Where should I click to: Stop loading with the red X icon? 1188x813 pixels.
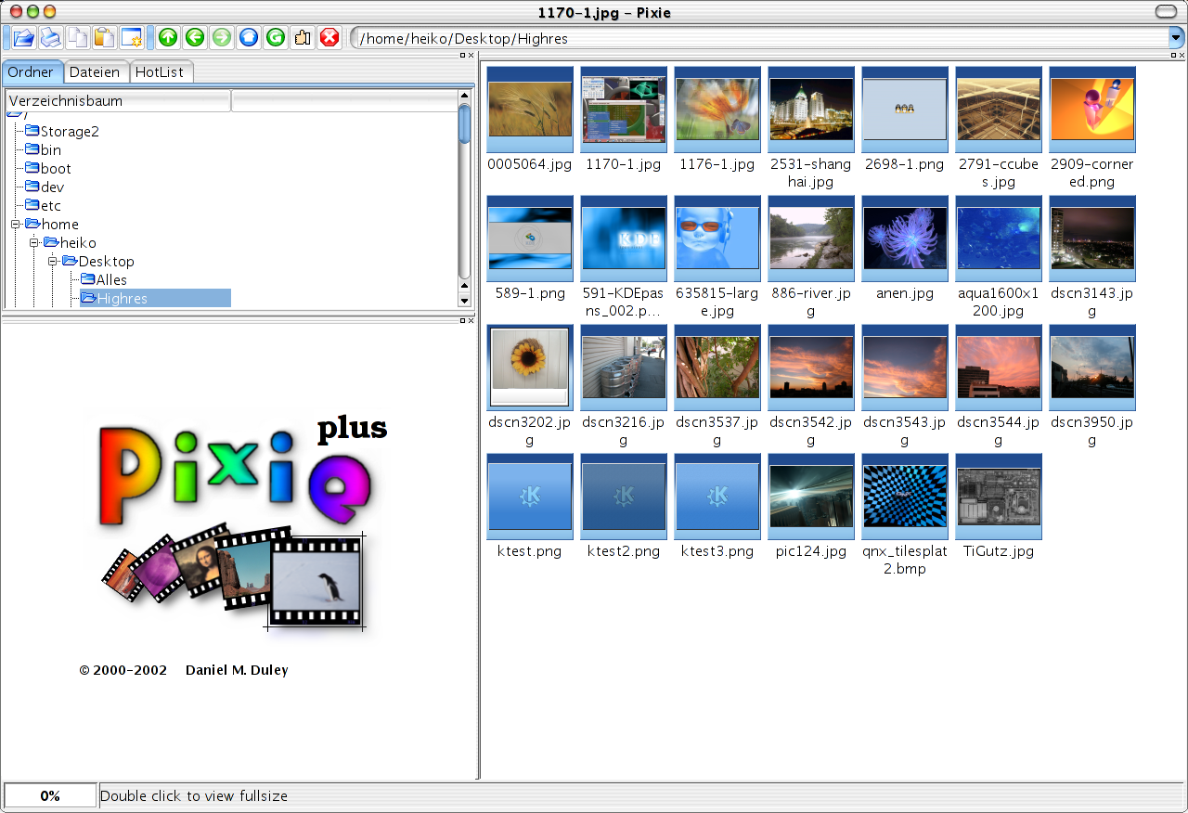[x=329, y=38]
